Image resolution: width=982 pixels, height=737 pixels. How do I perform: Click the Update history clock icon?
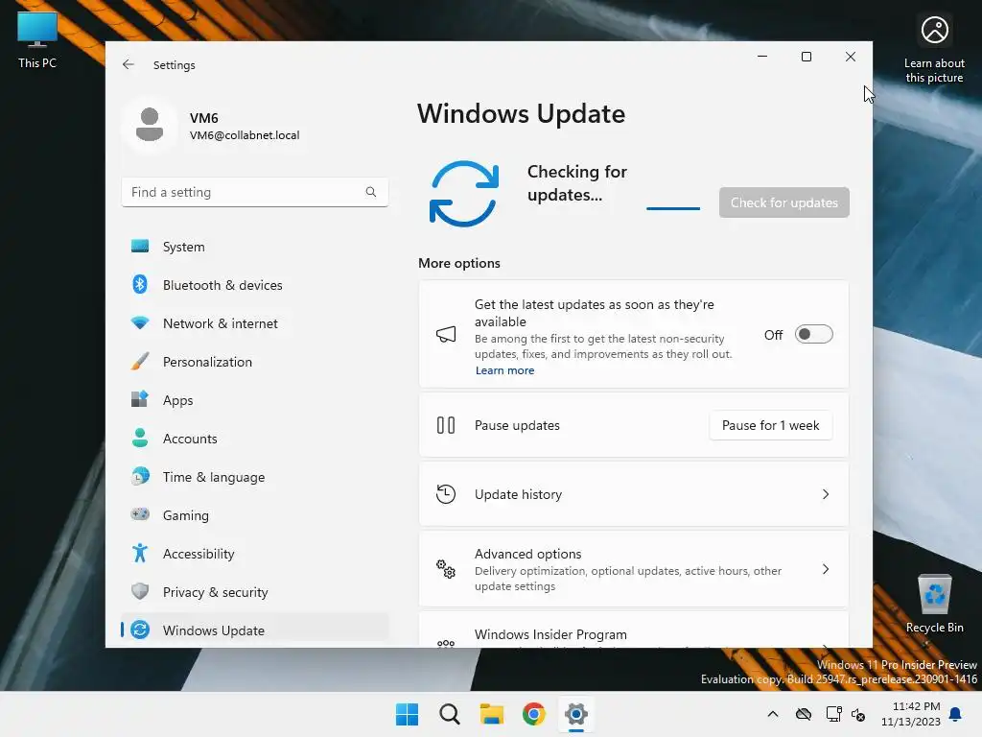[446, 494]
